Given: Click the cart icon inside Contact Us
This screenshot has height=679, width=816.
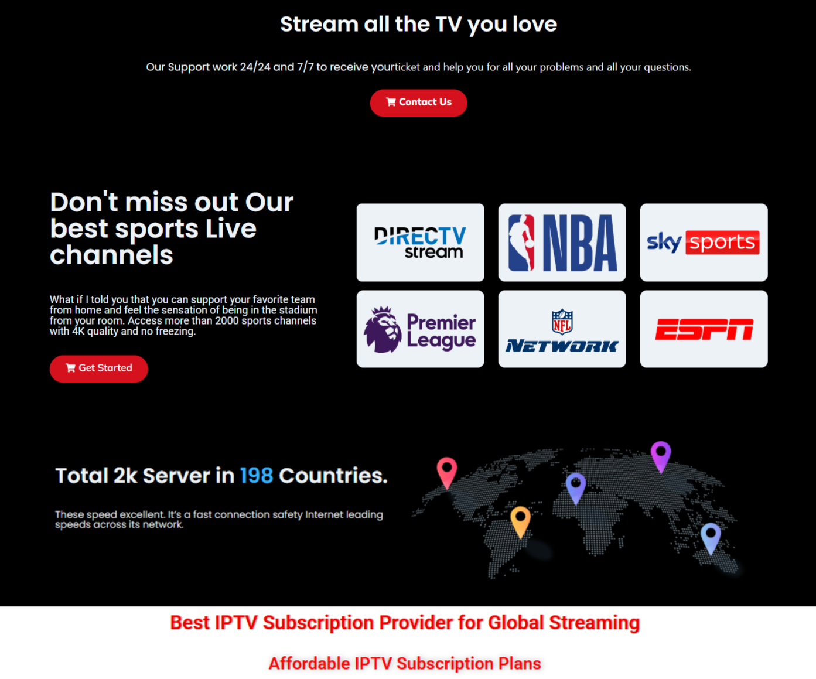Looking at the screenshot, I should (x=391, y=103).
